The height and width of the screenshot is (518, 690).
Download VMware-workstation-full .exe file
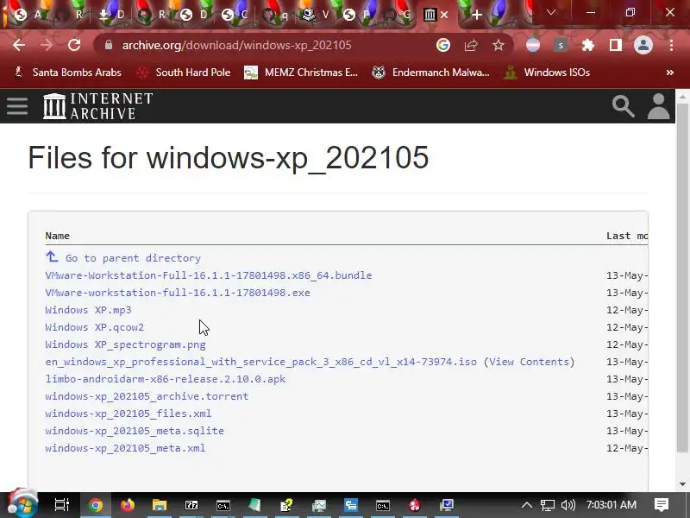(x=178, y=293)
